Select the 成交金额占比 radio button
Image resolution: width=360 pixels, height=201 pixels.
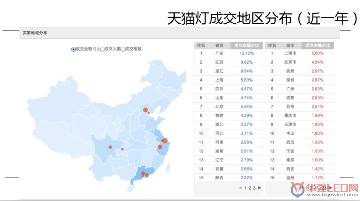point(74,49)
